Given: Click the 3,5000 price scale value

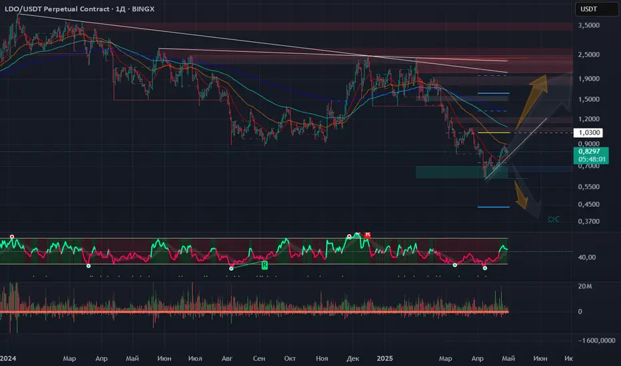Looking at the screenshot, I should click(x=588, y=25).
